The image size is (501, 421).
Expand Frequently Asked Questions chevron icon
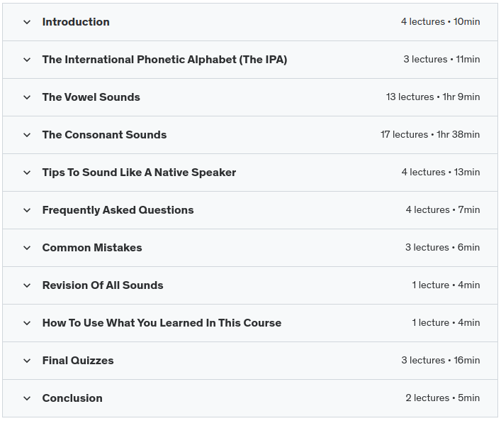click(x=27, y=210)
